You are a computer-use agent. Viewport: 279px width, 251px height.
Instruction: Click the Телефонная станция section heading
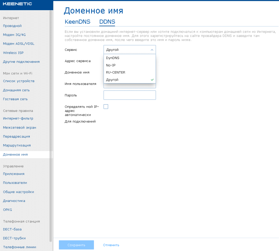(x=21, y=222)
